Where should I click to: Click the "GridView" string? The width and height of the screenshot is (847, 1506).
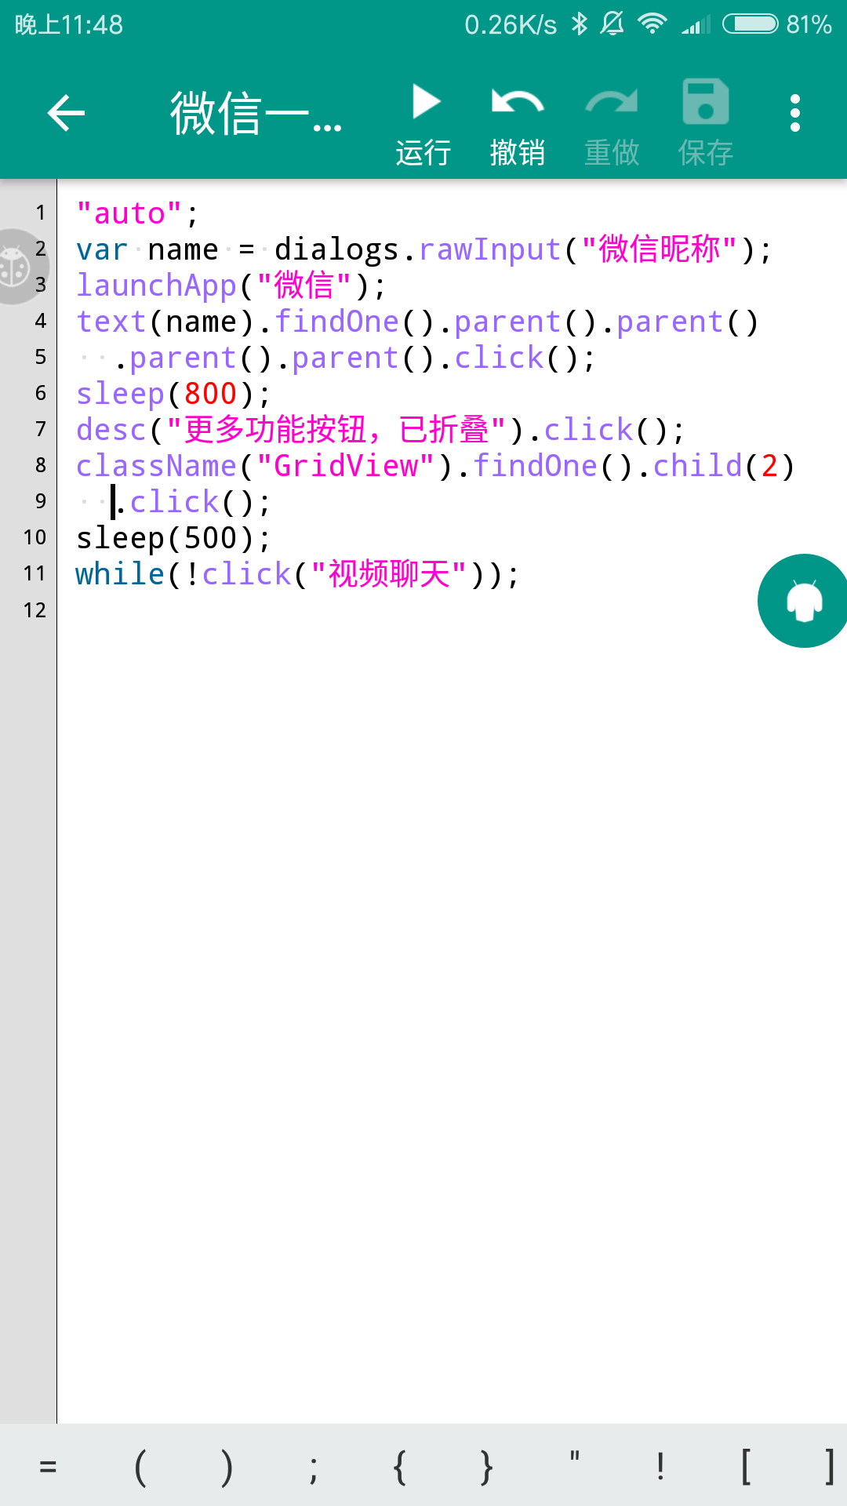click(x=346, y=466)
